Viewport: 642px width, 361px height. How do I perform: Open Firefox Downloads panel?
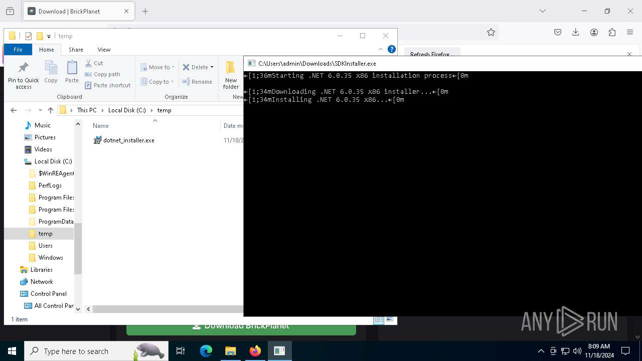pyautogui.click(x=576, y=32)
